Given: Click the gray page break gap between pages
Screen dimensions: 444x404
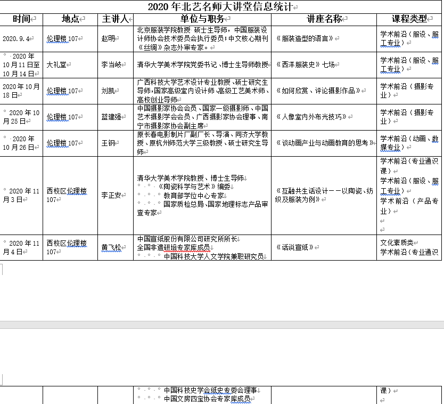Looking at the screenshot, I should click(222, 325).
